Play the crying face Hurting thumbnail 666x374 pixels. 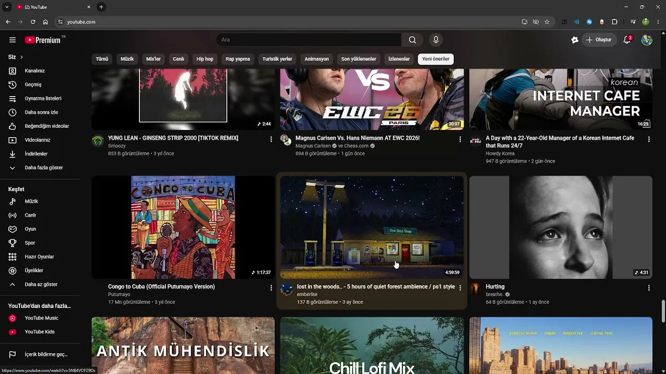pos(561,227)
